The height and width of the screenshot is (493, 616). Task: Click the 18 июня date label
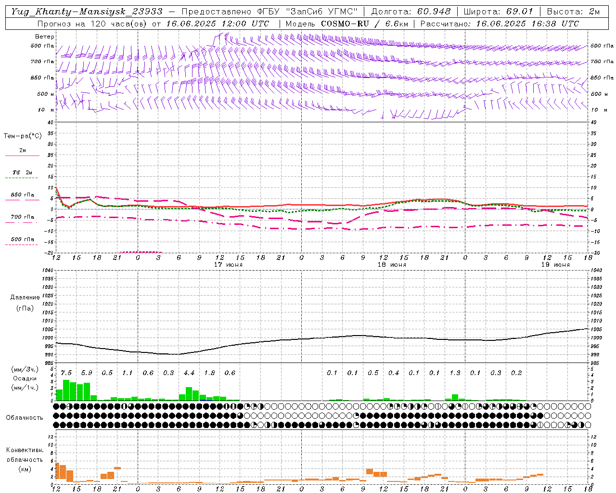click(392, 265)
